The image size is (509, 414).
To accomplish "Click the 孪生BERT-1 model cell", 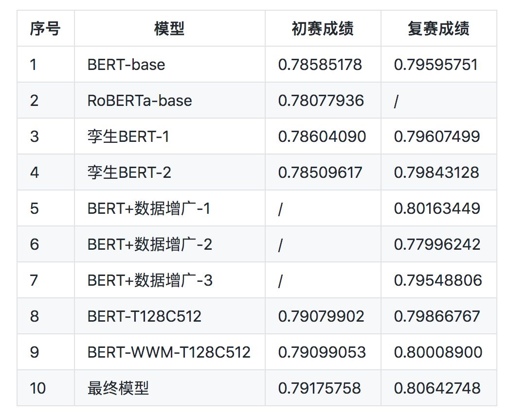I will pyautogui.click(x=128, y=137).
